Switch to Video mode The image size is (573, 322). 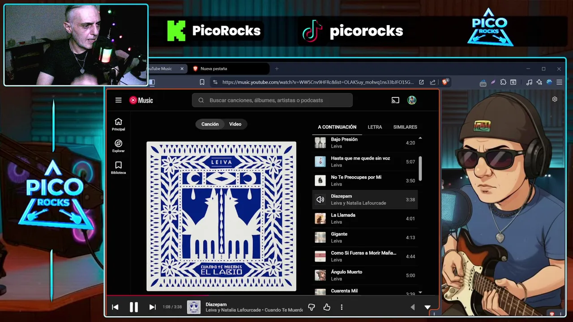pyautogui.click(x=235, y=124)
